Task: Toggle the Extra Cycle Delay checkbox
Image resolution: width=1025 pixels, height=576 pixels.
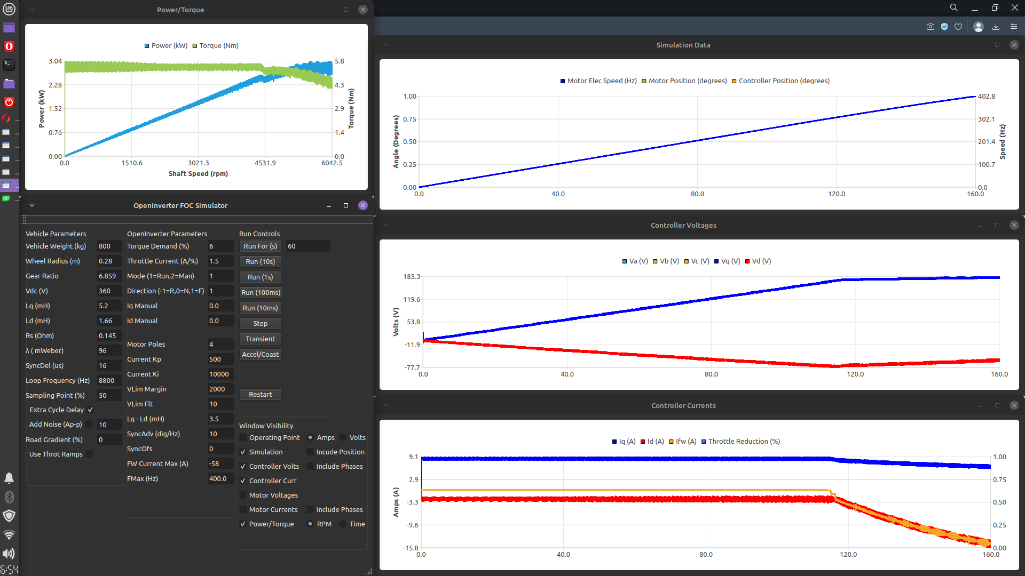Action: click(x=90, y=410)
